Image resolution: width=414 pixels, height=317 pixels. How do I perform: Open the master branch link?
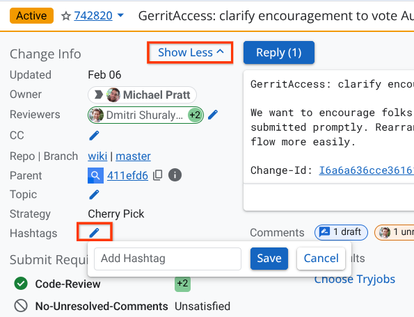click(133, 156)
